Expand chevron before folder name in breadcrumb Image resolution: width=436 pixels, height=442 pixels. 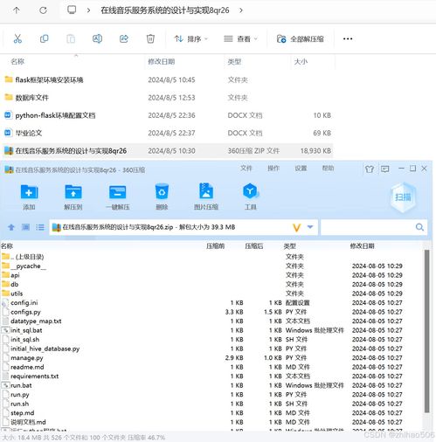(x=88, y=10)
